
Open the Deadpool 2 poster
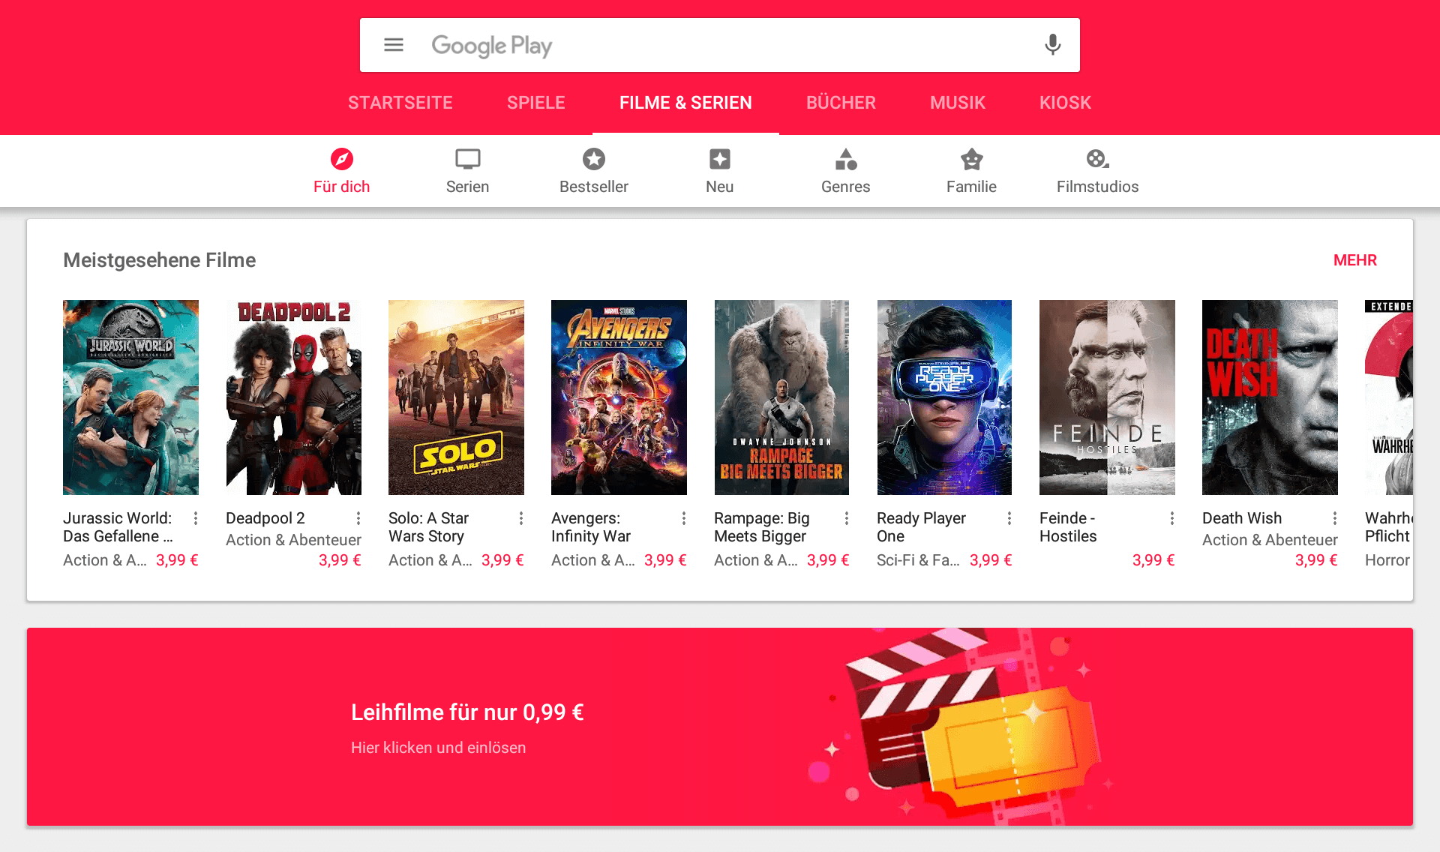pyautogui.click(x=293, y=397)
